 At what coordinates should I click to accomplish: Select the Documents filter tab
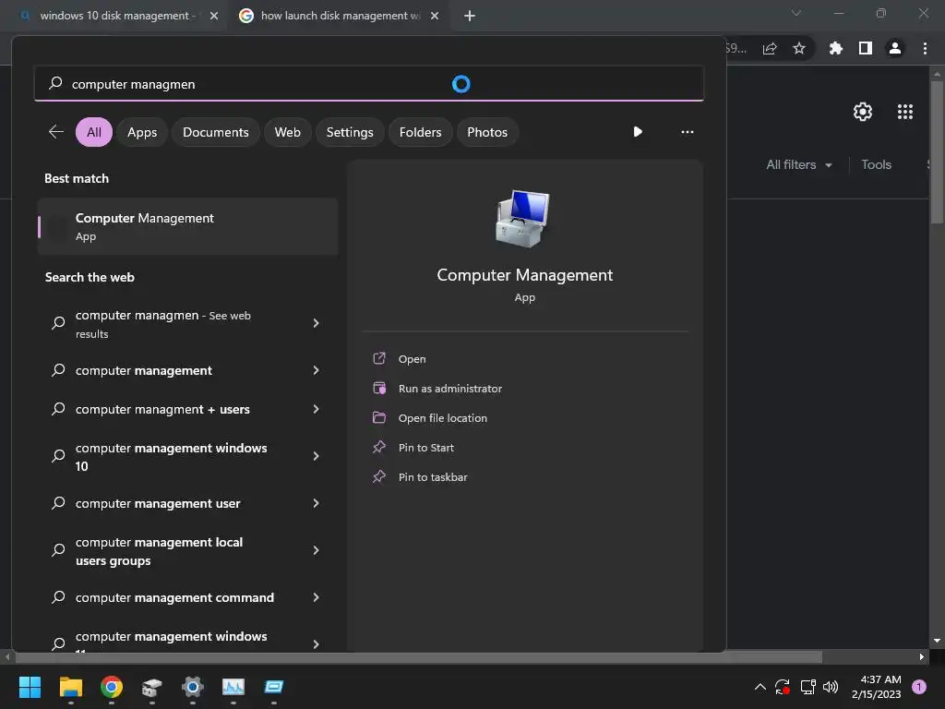click(216, 132)
